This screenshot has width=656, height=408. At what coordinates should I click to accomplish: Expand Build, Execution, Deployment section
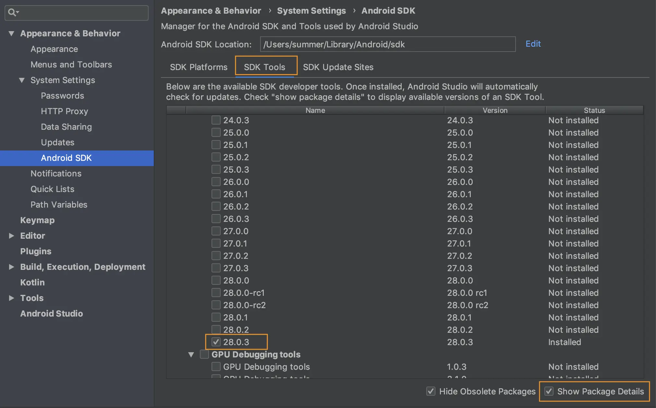(11, 267)
